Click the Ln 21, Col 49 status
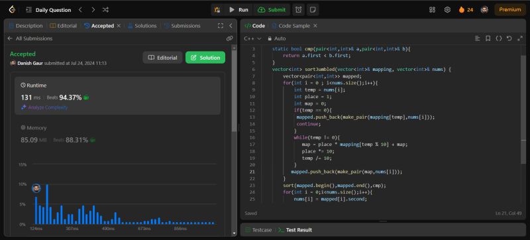 pos(508,213)
